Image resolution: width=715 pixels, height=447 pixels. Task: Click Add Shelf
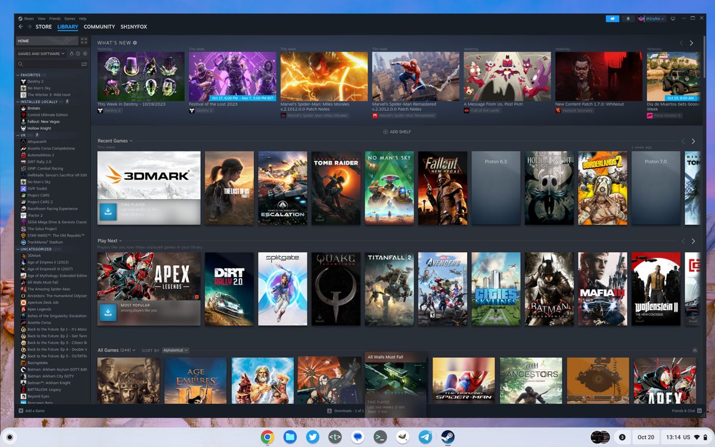[397, 132]
